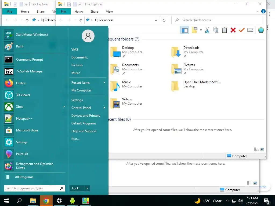
Task: Launch Notepad++ from start menu
Action: 35,119
